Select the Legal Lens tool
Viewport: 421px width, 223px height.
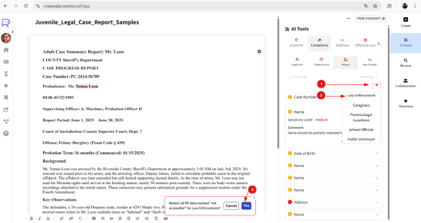coord(297,62)
